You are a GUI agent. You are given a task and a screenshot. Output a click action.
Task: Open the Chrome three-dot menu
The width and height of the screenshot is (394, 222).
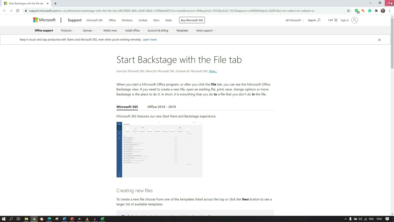coord(389,11)
